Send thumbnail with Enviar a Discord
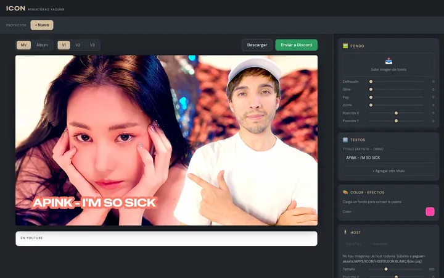This screenshot has height=278, width=444. [x=296, y=45]
